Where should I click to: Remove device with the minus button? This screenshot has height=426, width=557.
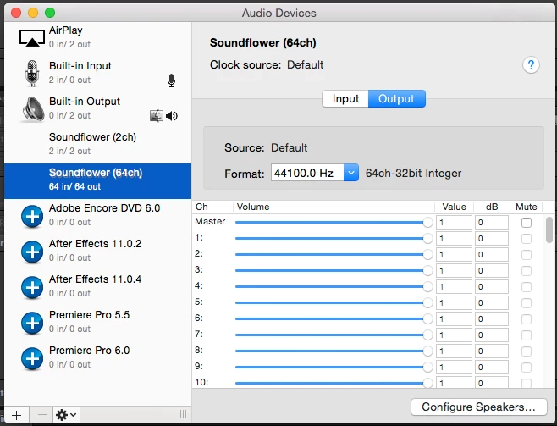tap(42, 415)
